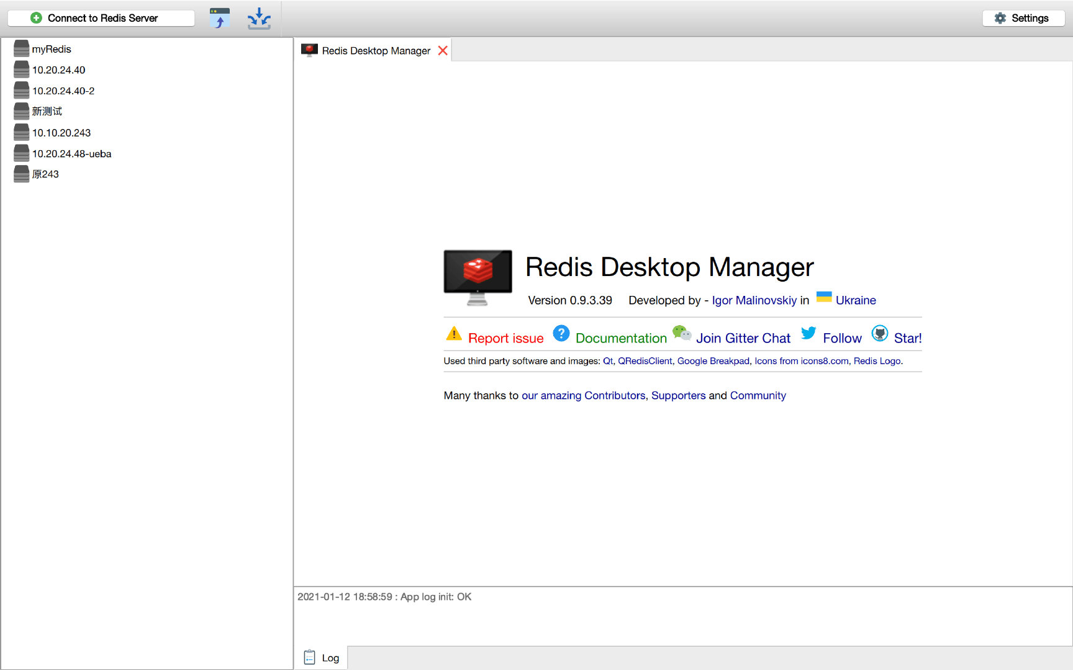Open the Star! link
1073x670 pixels.
click(x=908, y=338)
